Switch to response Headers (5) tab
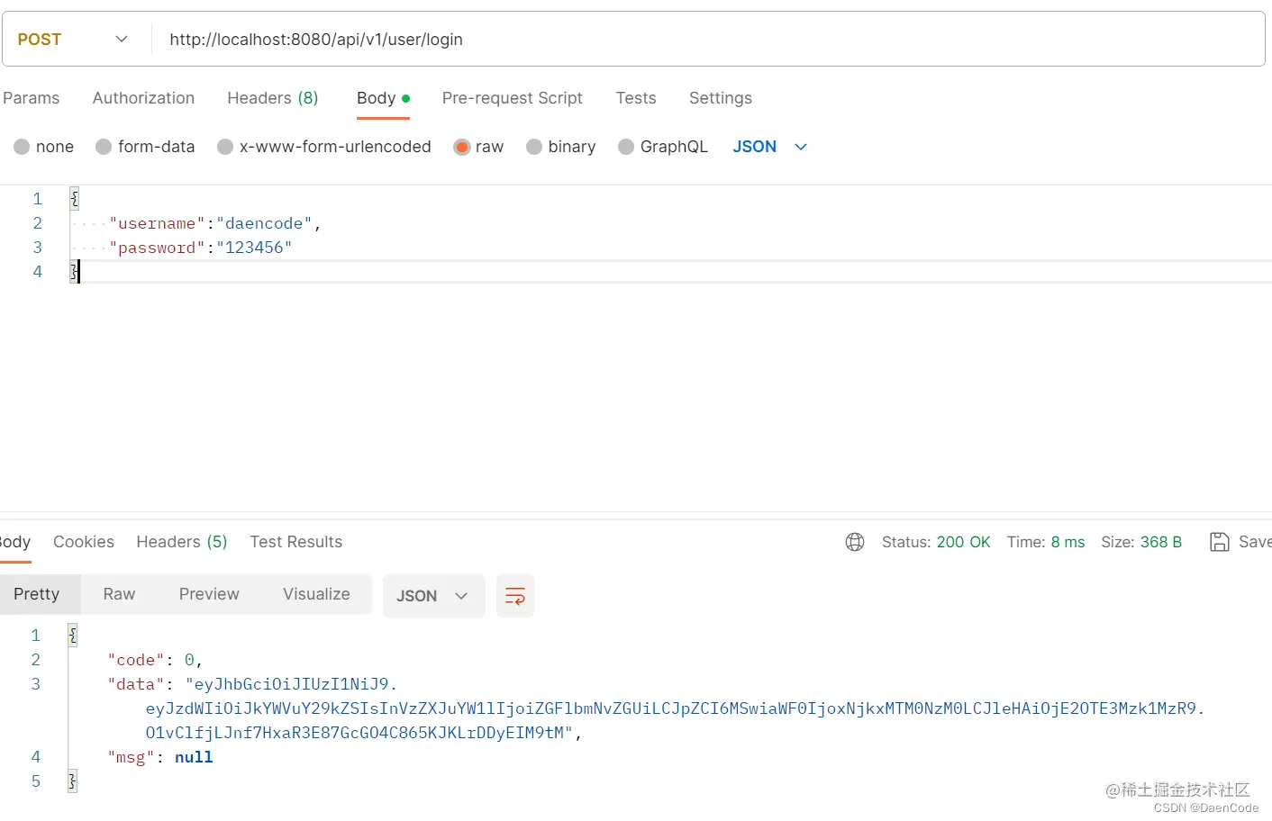Viewport: 1272px width, 821px height. pos(182,542)
